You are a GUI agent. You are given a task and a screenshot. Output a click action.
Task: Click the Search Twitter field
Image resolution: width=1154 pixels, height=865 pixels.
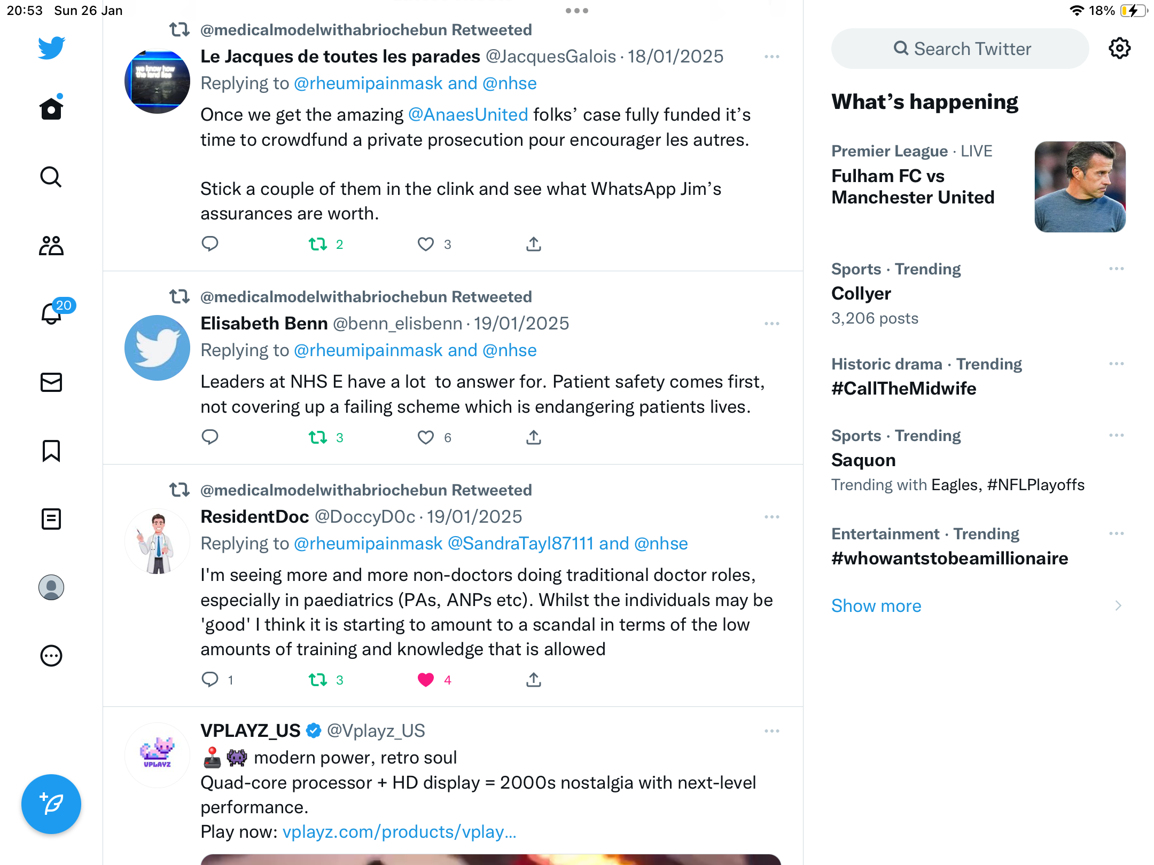[960, 49]
